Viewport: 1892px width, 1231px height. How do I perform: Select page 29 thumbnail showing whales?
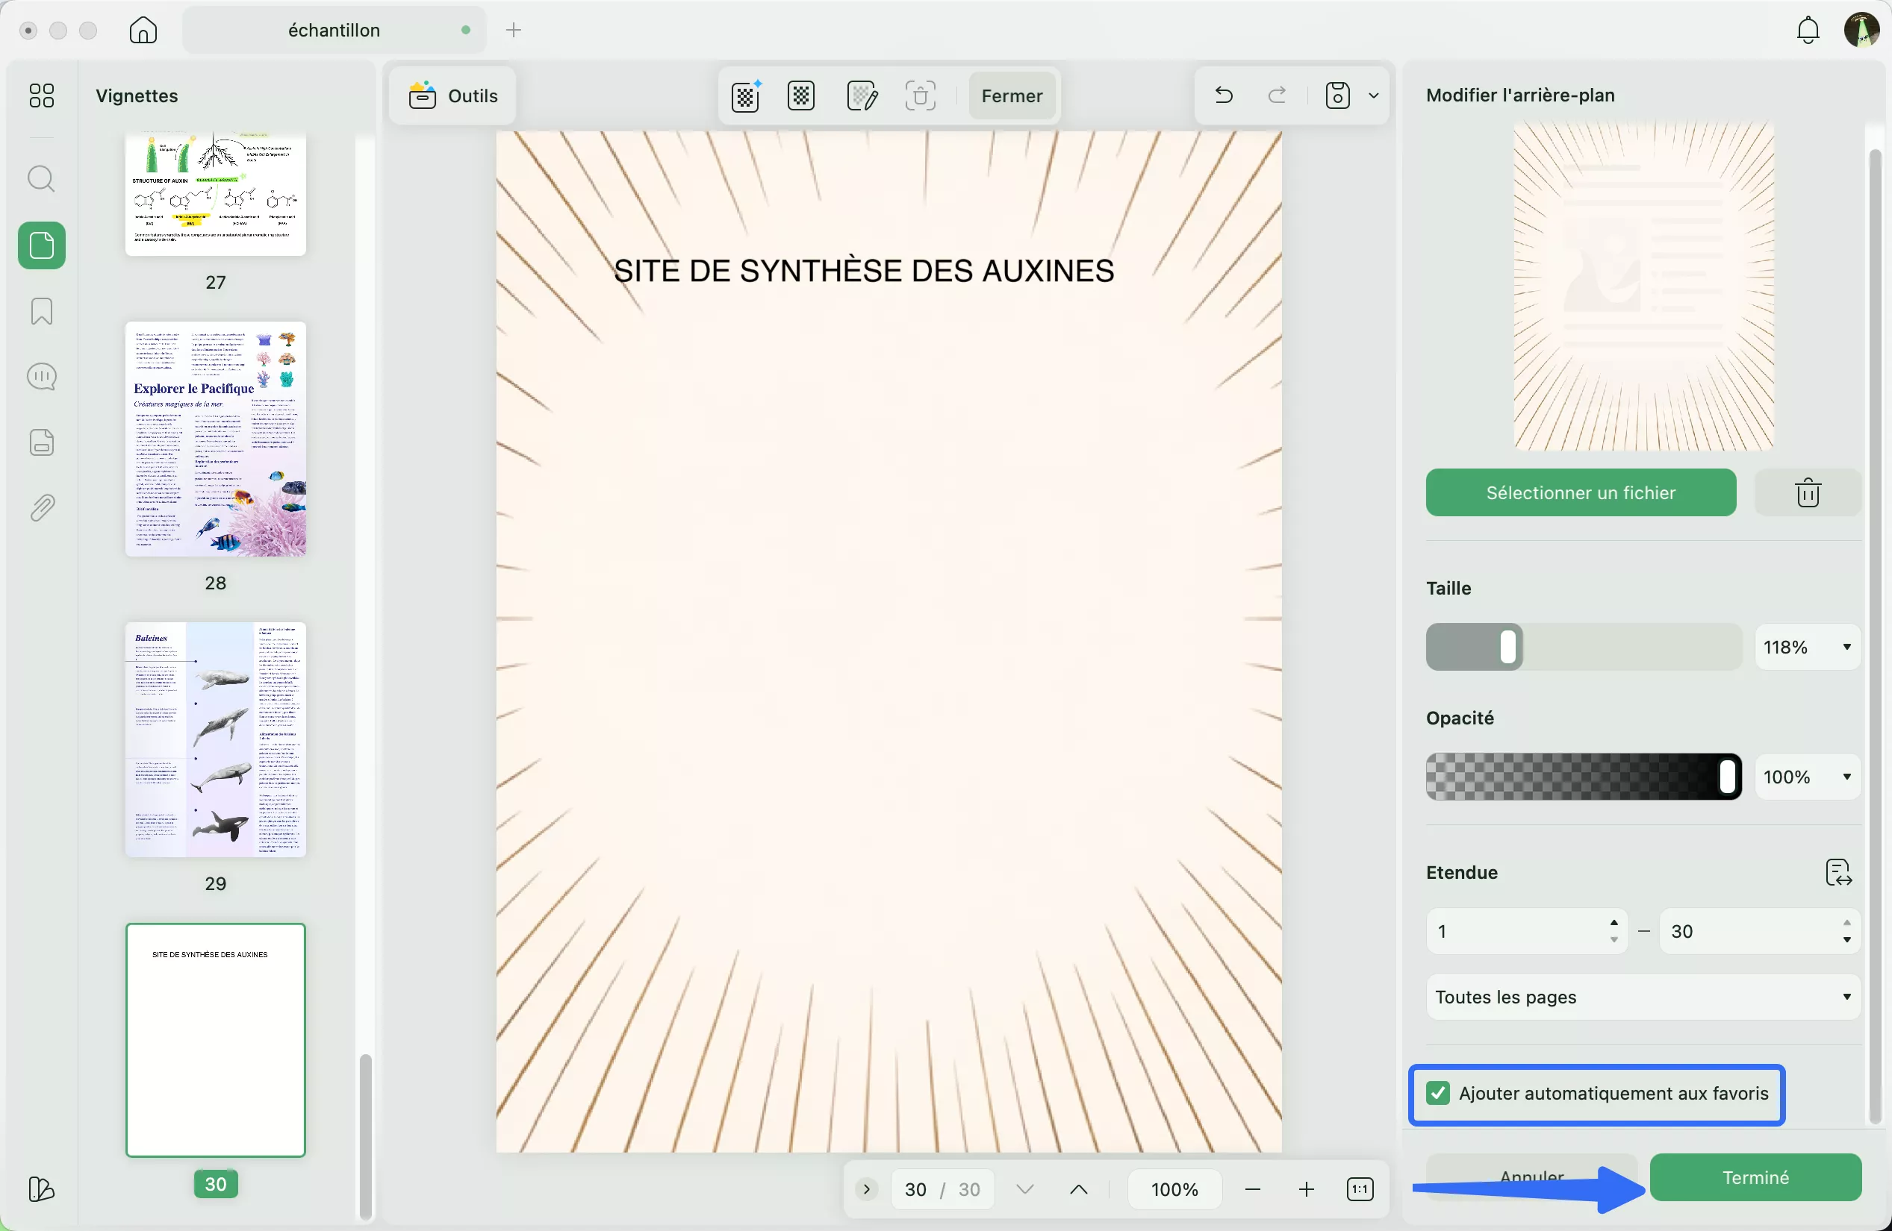[214, 739]
